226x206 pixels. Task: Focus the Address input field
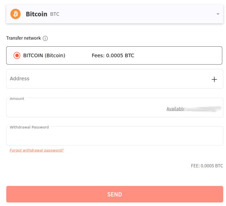pos(107,79)
